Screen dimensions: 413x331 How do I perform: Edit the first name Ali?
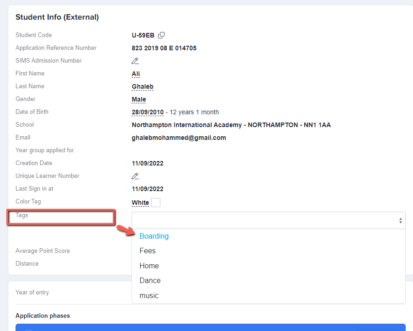136,74
